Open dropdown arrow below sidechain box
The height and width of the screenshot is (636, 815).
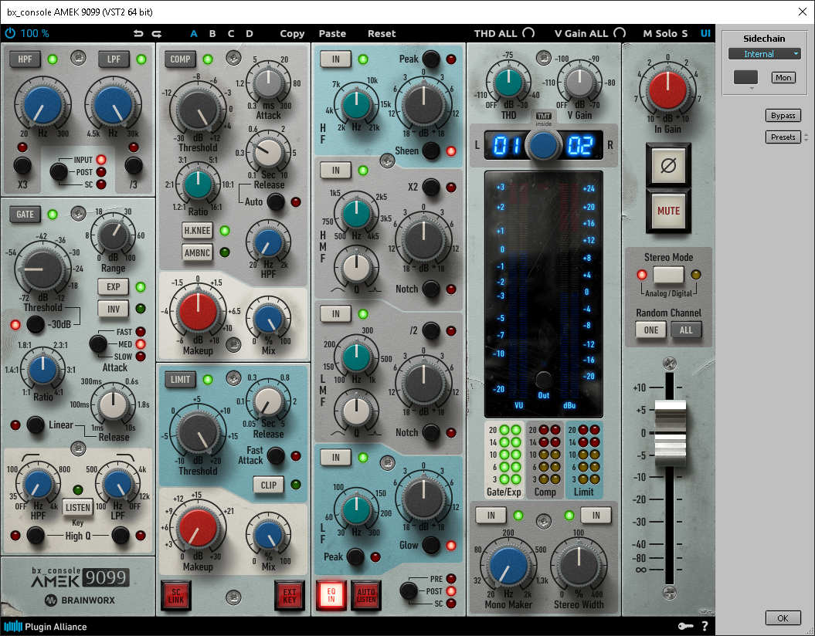coord(745,89)
